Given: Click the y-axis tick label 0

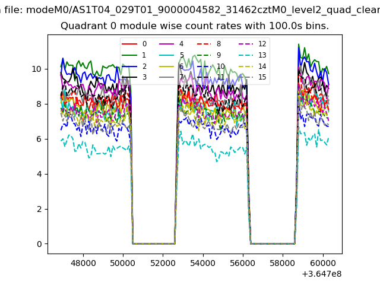Looking at the screenshot, I should pyautogui.click(x=39, y=244).
